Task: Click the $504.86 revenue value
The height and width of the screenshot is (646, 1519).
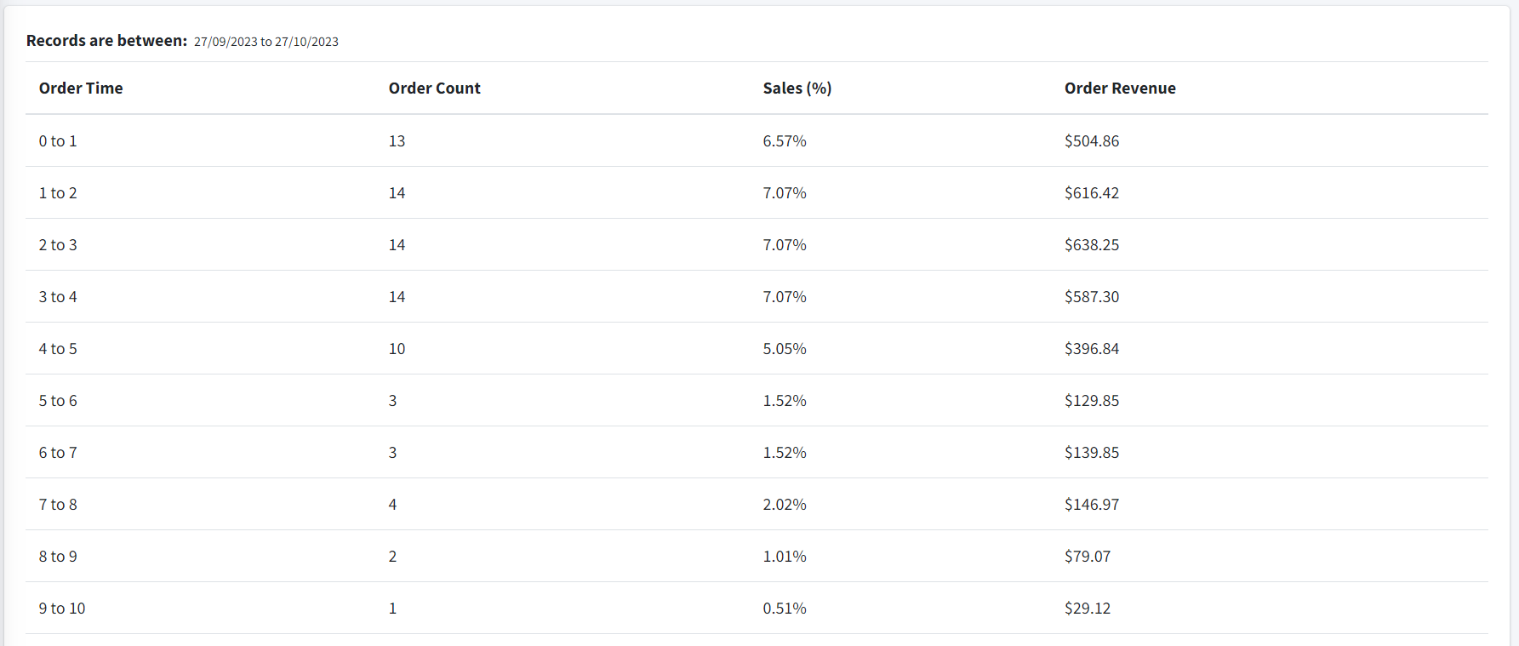Action: (1092, 141)
